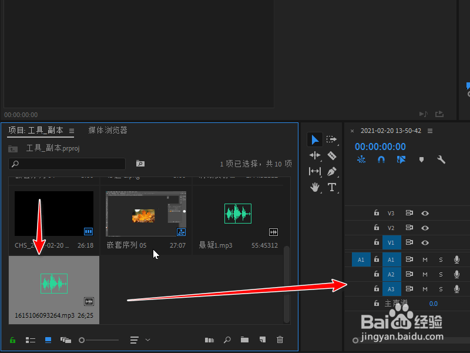Toggle timeline snapping magnet
This screenshot has height=353, width=470.
tap(381, 159)
